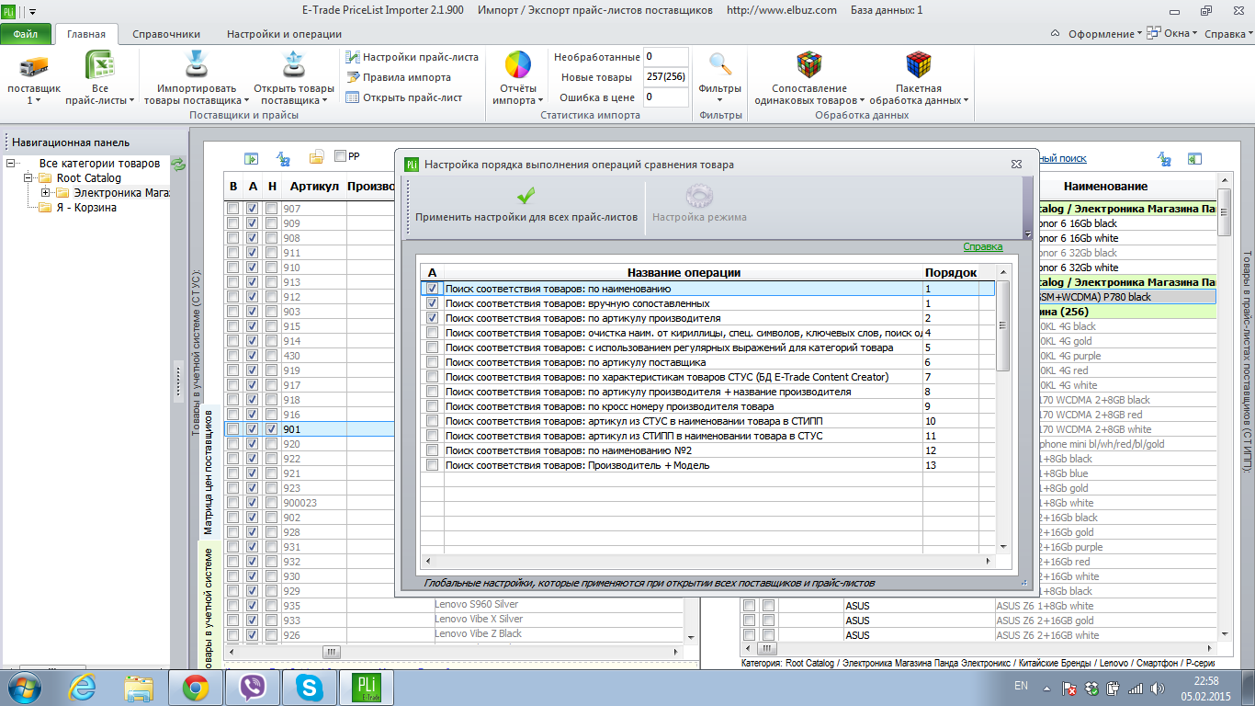Uncheck search by manufacturer article operation
The width and height of the screenshot is (1255, 706).
click(x=432, y=318)
